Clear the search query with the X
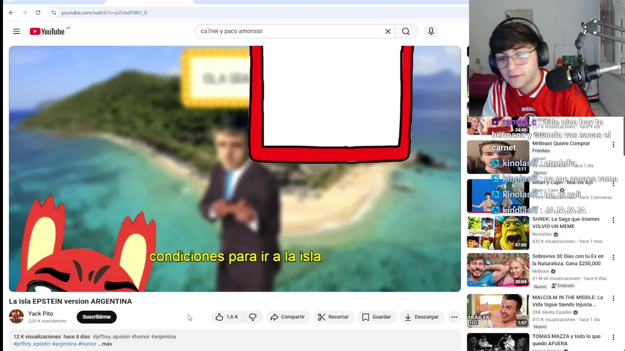 388,31
